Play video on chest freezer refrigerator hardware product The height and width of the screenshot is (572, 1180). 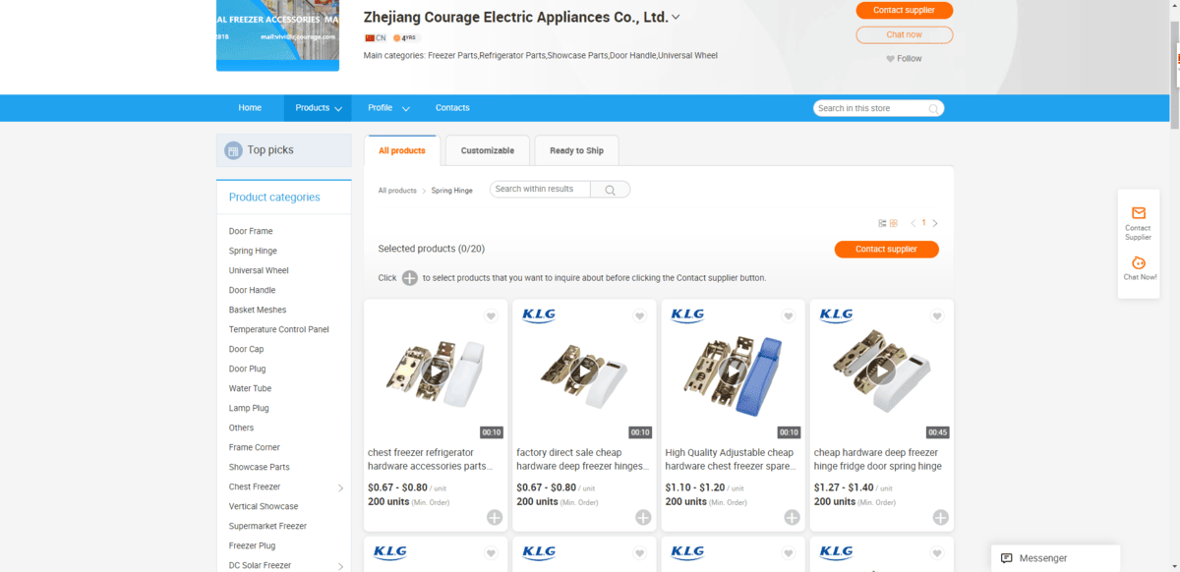[436, 372]
